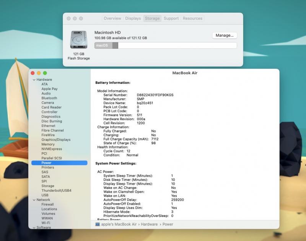Switch to the Overview tab
The width and height of the screenshot is (306, 241).
[112, 18]
